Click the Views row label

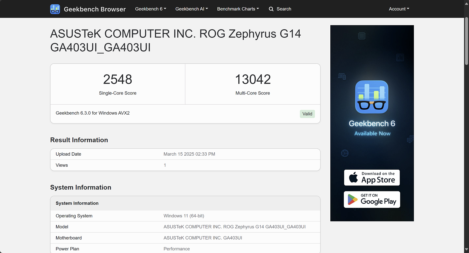click(x=62, y=165)
